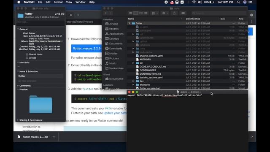Open the Help menu
The width and height of the screenshot is (270, 152).
click(x=92, y=2)
